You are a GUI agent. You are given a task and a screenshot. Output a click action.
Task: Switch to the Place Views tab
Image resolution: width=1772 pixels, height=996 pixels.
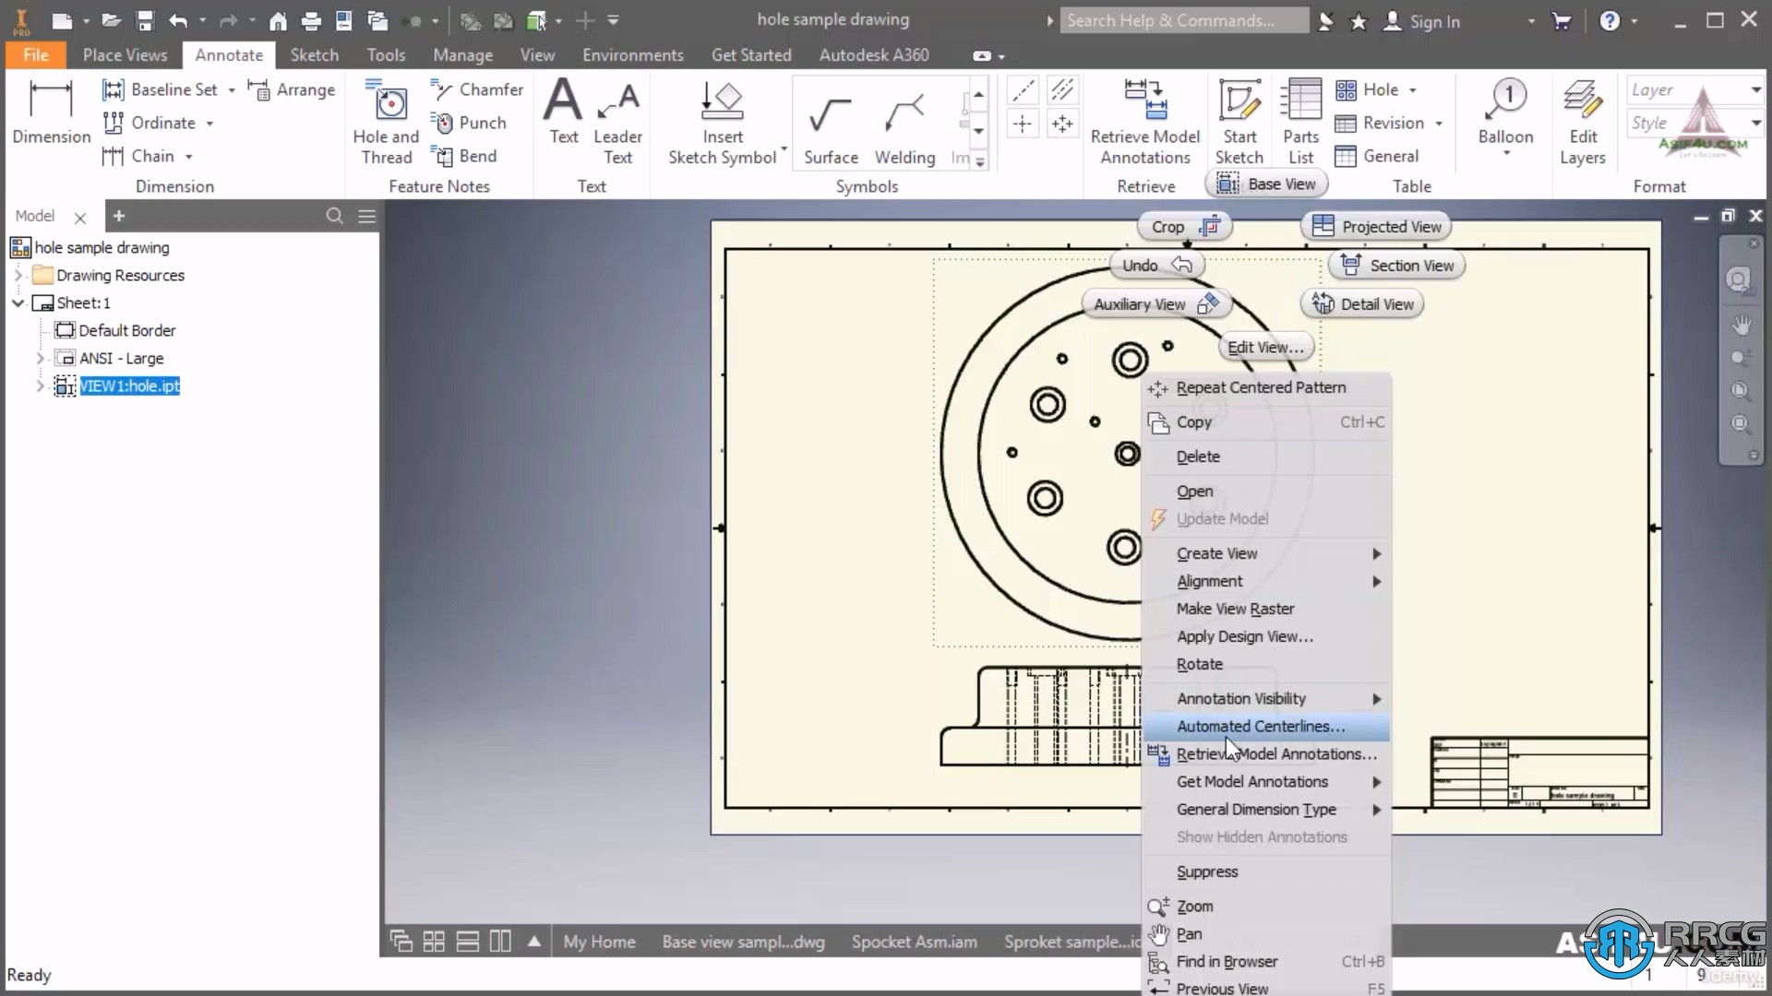click(125, 54)
